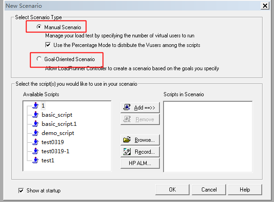Select test1 in Available Scripts

point(47,161)
